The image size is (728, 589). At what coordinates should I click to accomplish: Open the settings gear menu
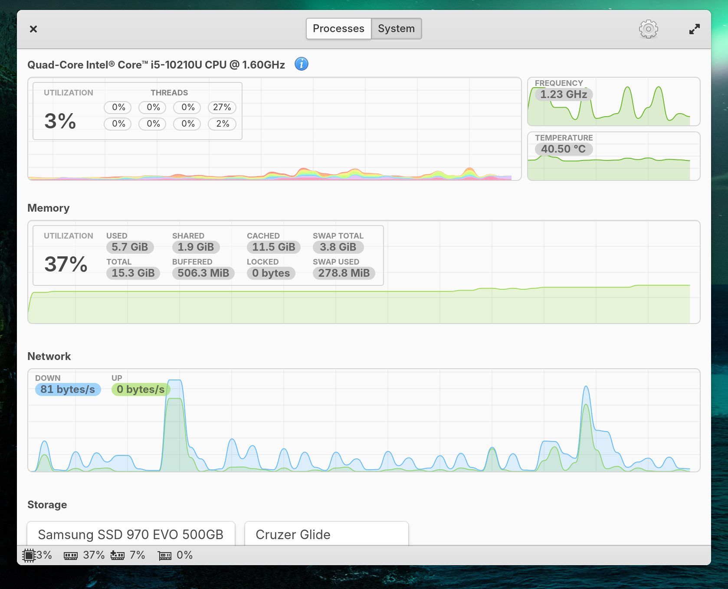click(x=648, y=29)
